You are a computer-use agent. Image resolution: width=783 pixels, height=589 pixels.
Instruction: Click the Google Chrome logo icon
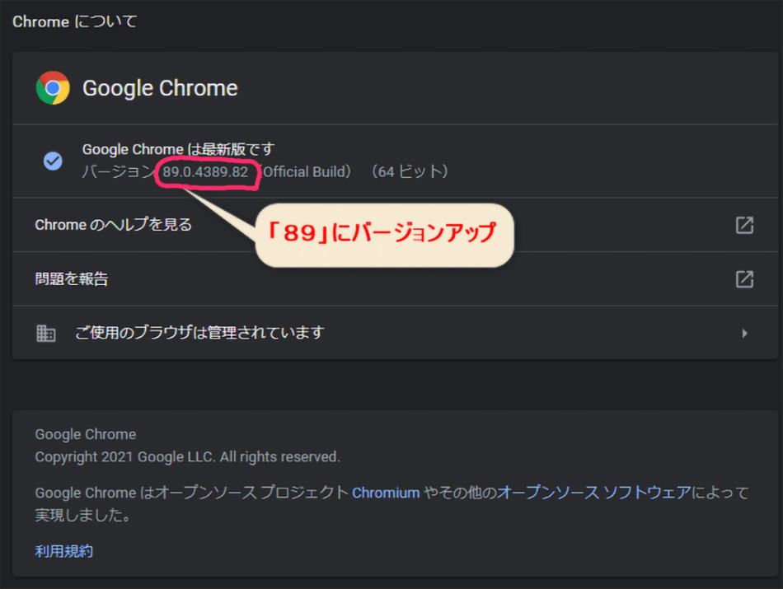pos(53,88)
